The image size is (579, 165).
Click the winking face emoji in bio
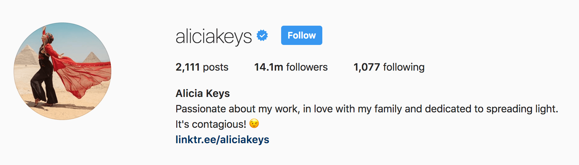tap(254, 124)
